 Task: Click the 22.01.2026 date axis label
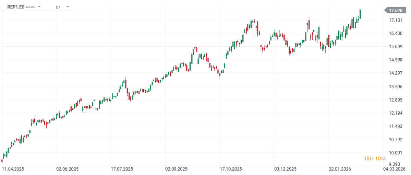coord(340,169)
